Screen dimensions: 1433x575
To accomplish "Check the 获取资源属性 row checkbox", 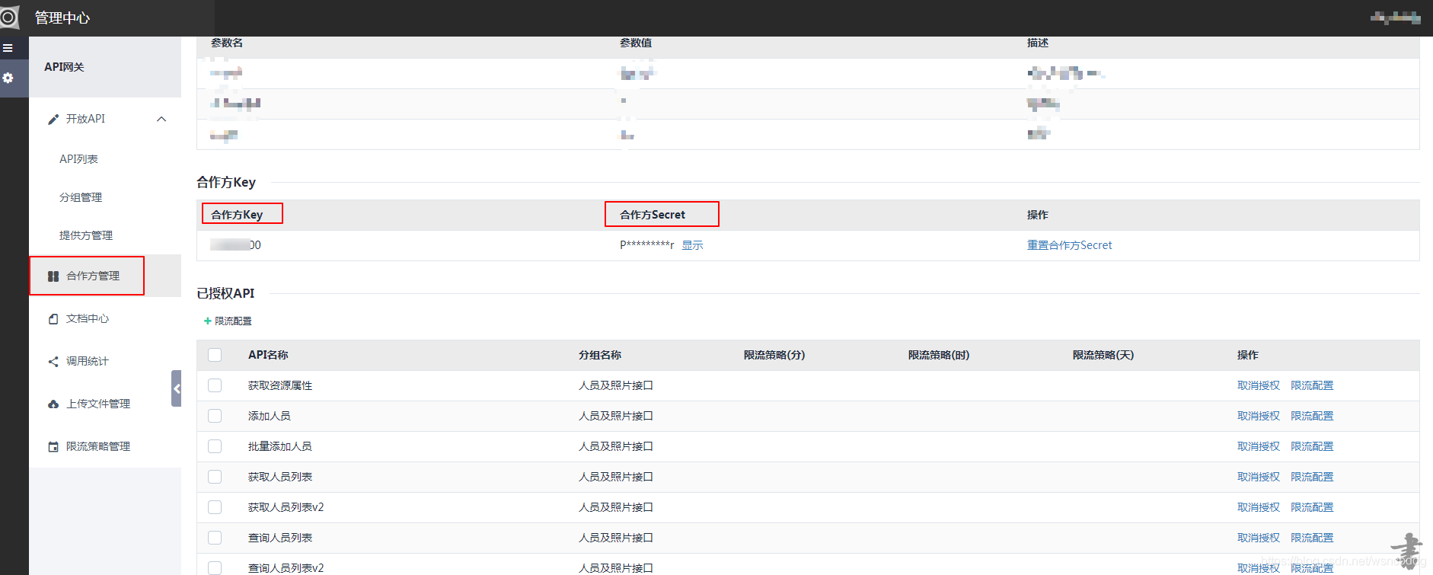I will [x=215, y=385].
